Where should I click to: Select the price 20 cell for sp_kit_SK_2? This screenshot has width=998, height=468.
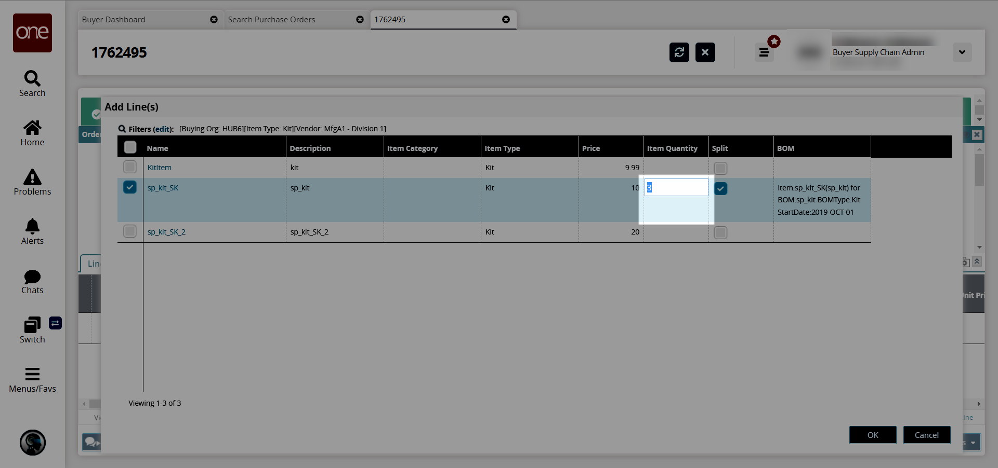[x=611, y=232]
